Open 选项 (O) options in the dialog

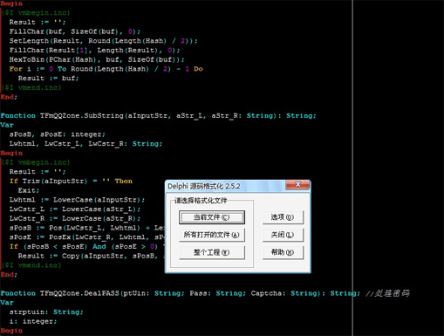click(283, 217)
